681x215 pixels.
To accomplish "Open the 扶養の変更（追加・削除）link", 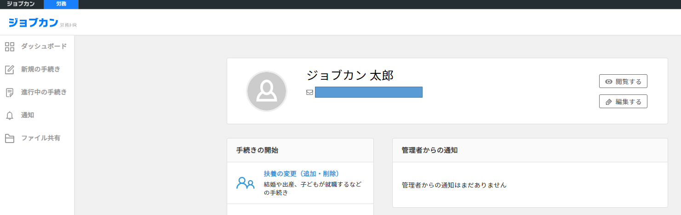I will coord(301,174).
